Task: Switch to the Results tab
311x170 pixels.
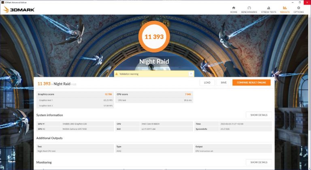Action: [285, 9]
